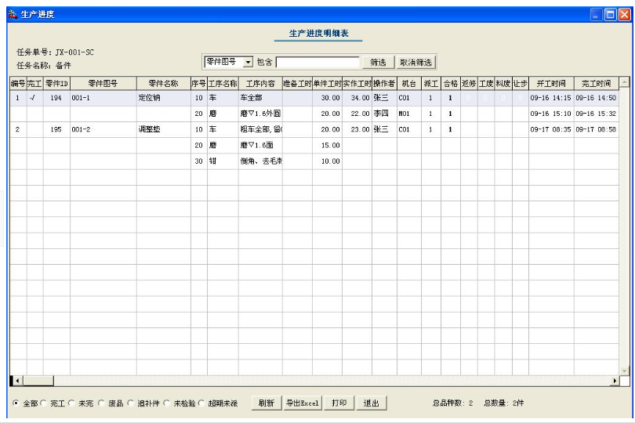The height and width of the screenshot is (423, 635).
Task: Select the 未检验 radio button
Action: [x=166, y=403]
